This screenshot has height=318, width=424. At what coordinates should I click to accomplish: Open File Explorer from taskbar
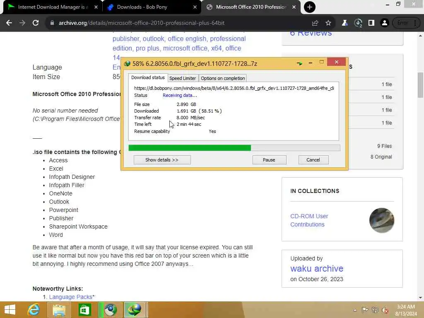click(59, 310)
